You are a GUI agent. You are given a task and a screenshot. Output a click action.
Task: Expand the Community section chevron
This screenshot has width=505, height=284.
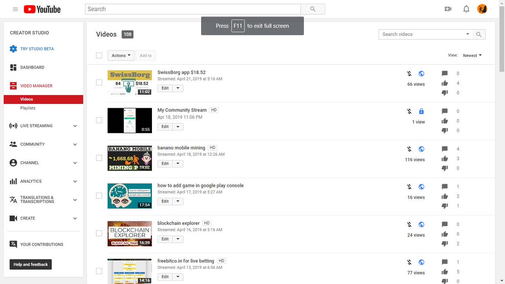[x=75, y=144]
